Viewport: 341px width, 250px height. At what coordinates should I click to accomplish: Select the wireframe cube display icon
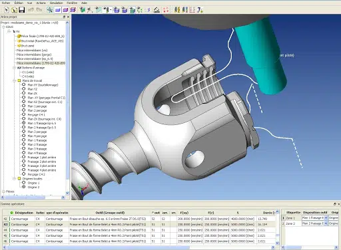click(73, 10)
